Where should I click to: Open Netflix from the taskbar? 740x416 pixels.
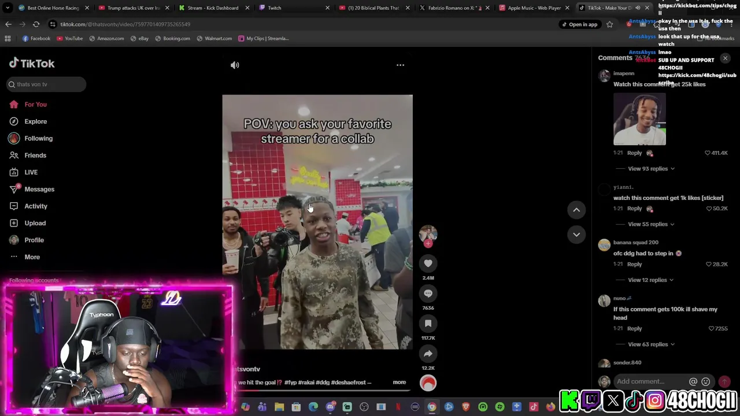(398, 407)
